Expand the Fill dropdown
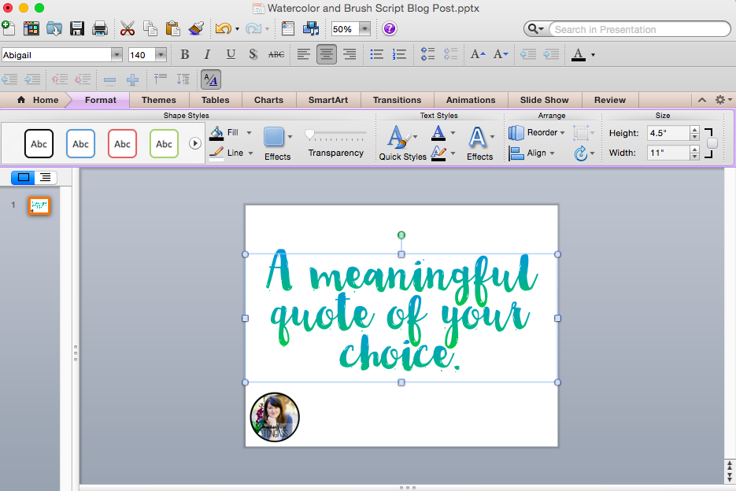Screen dimensions: 736x491 [249, 133]
